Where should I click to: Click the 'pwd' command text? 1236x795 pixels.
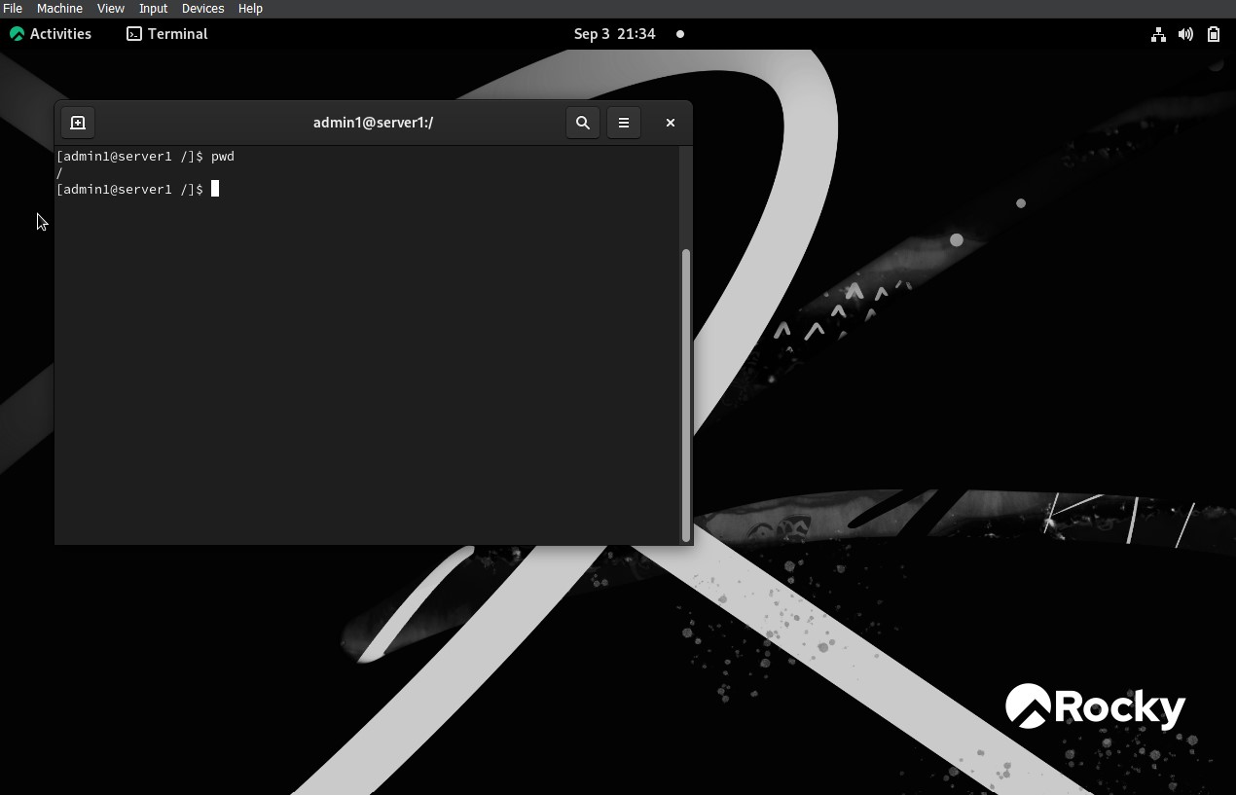point(223,157)
